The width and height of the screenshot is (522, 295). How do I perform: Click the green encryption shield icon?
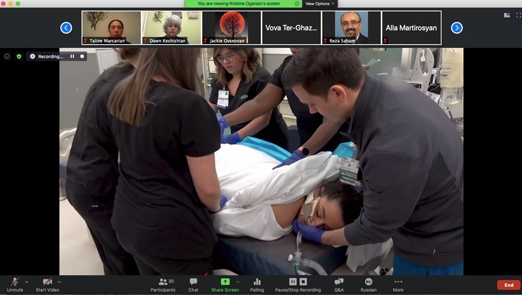pos(19,56)
